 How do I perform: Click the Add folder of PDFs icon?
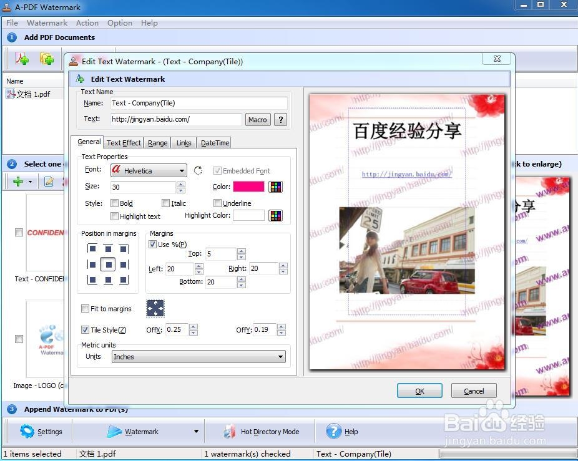47,58
